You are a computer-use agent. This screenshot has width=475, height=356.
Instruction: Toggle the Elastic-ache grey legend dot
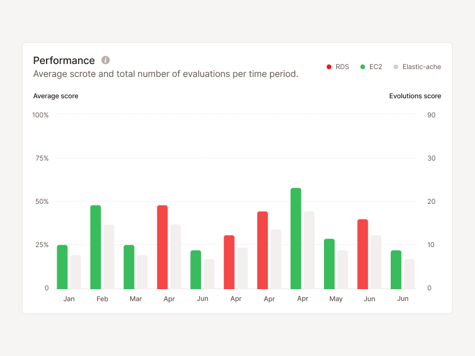coord(396,67)
